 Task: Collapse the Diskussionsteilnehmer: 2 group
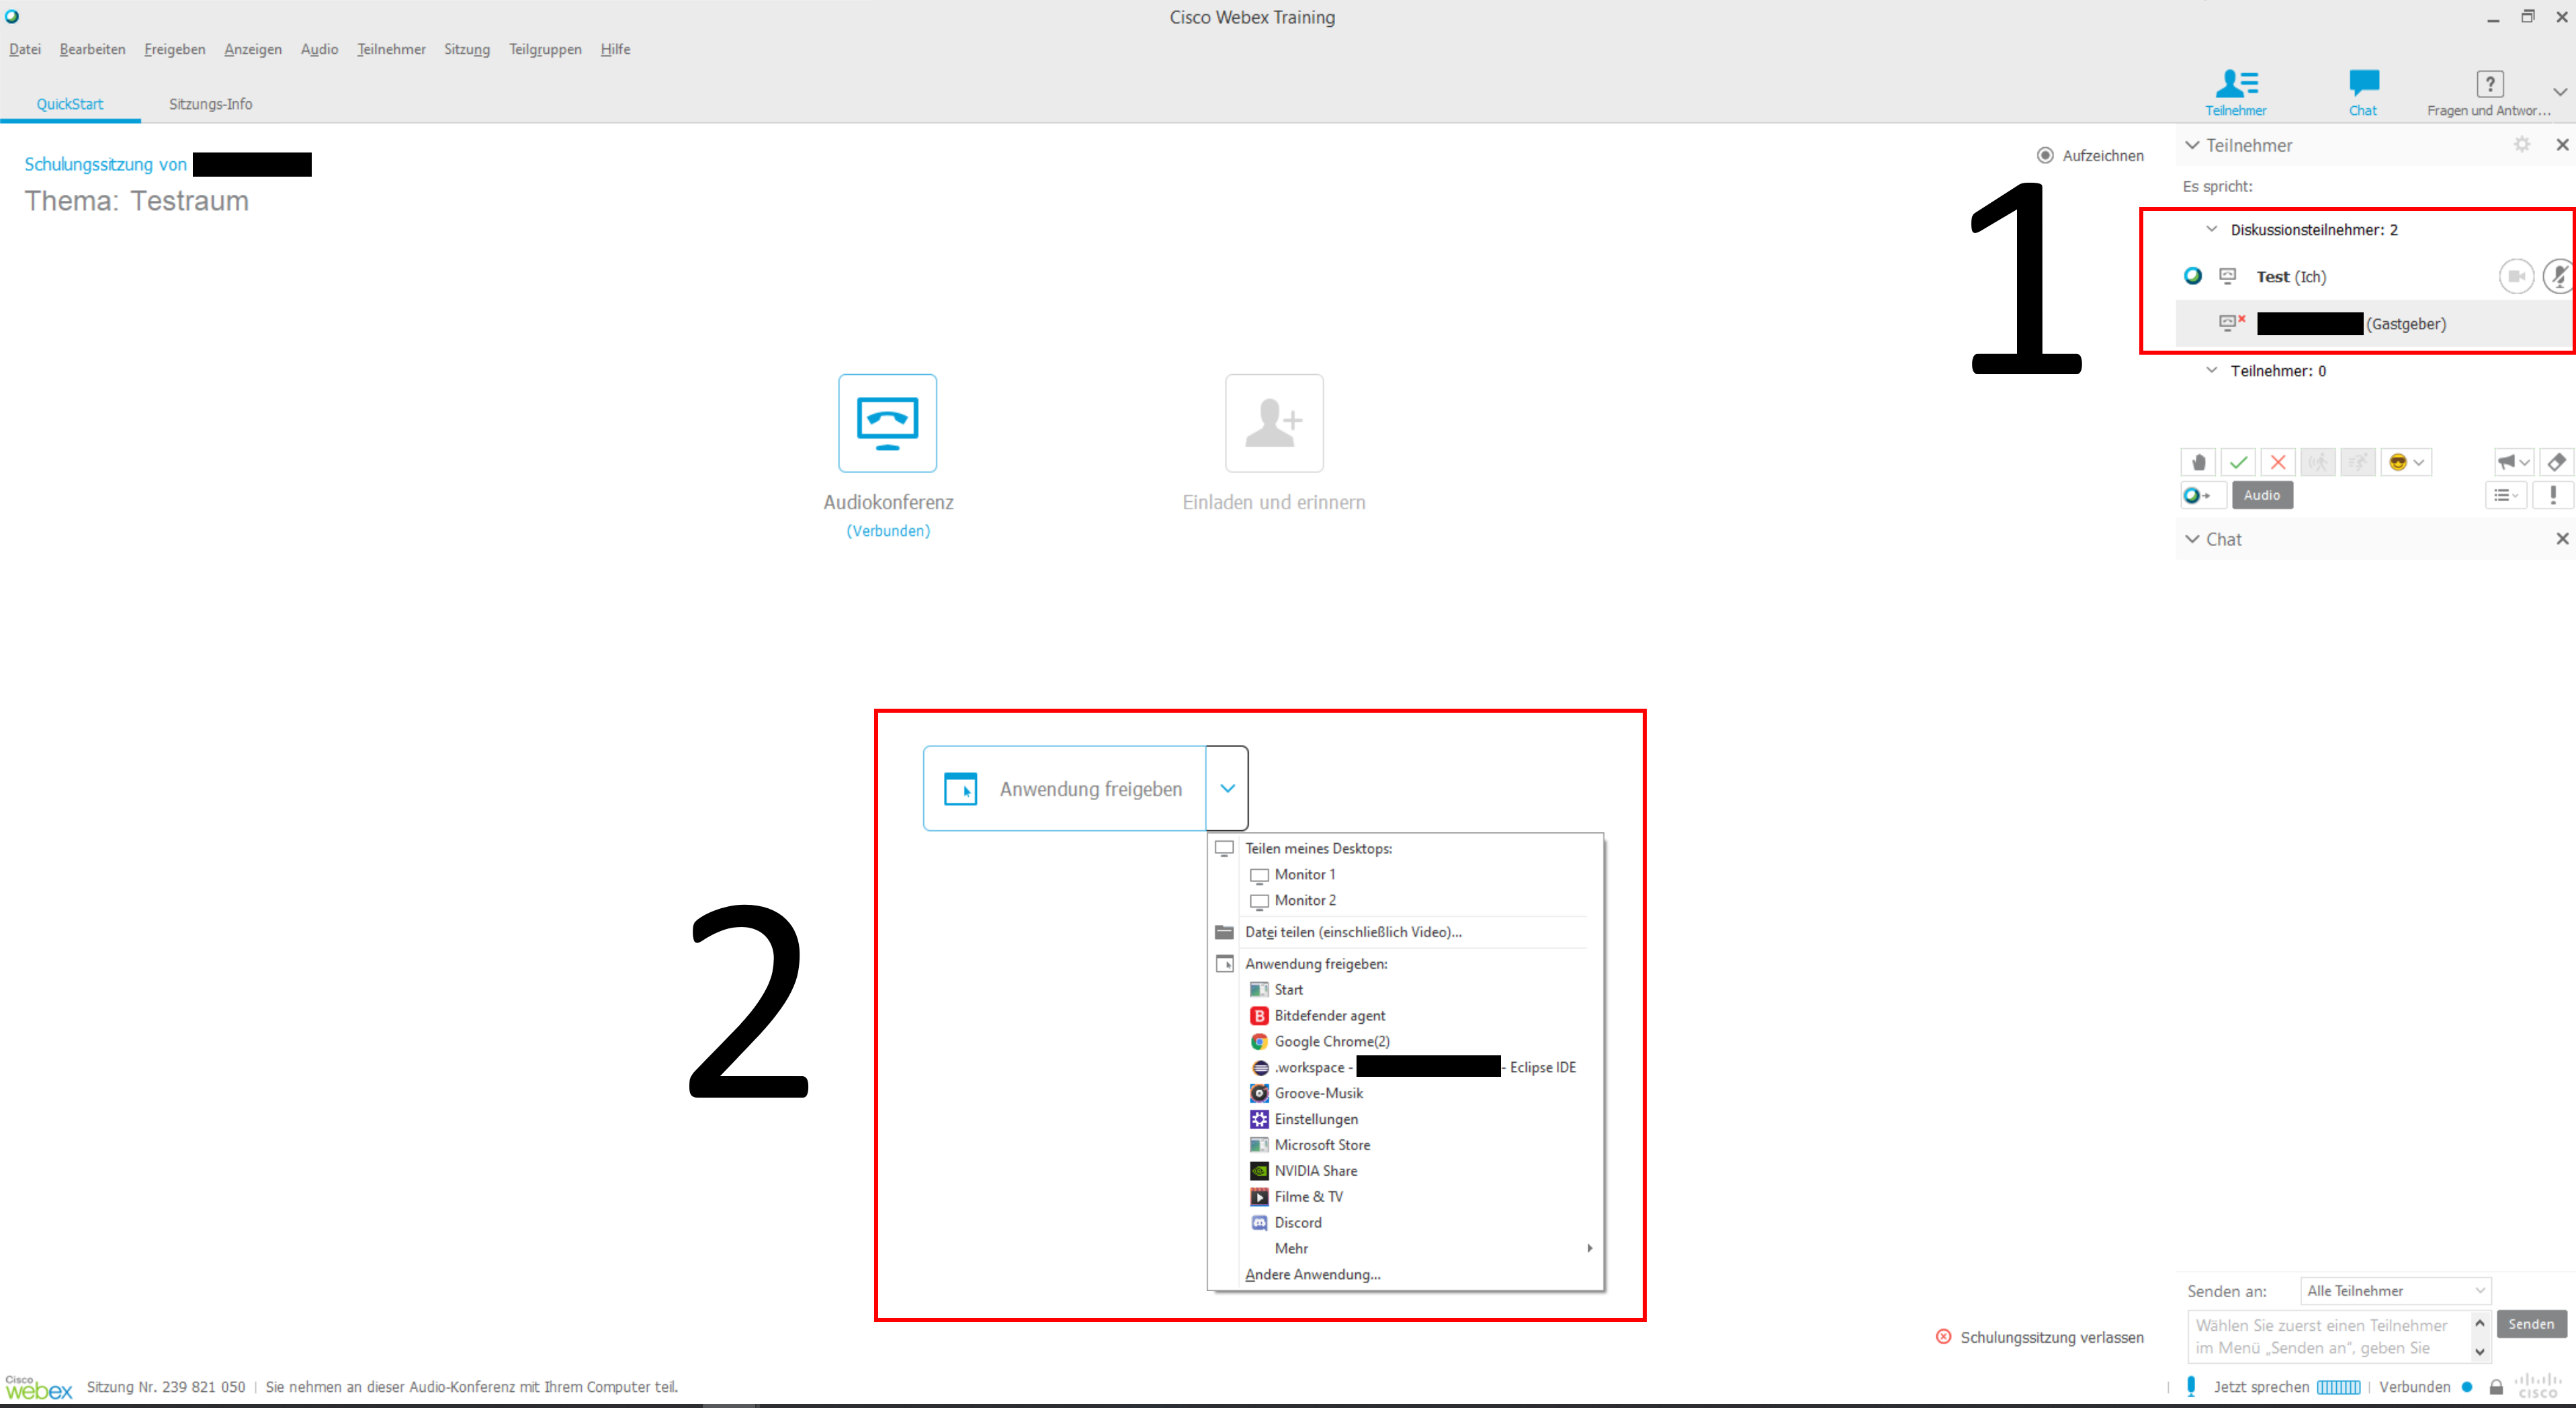point(2212,229)
